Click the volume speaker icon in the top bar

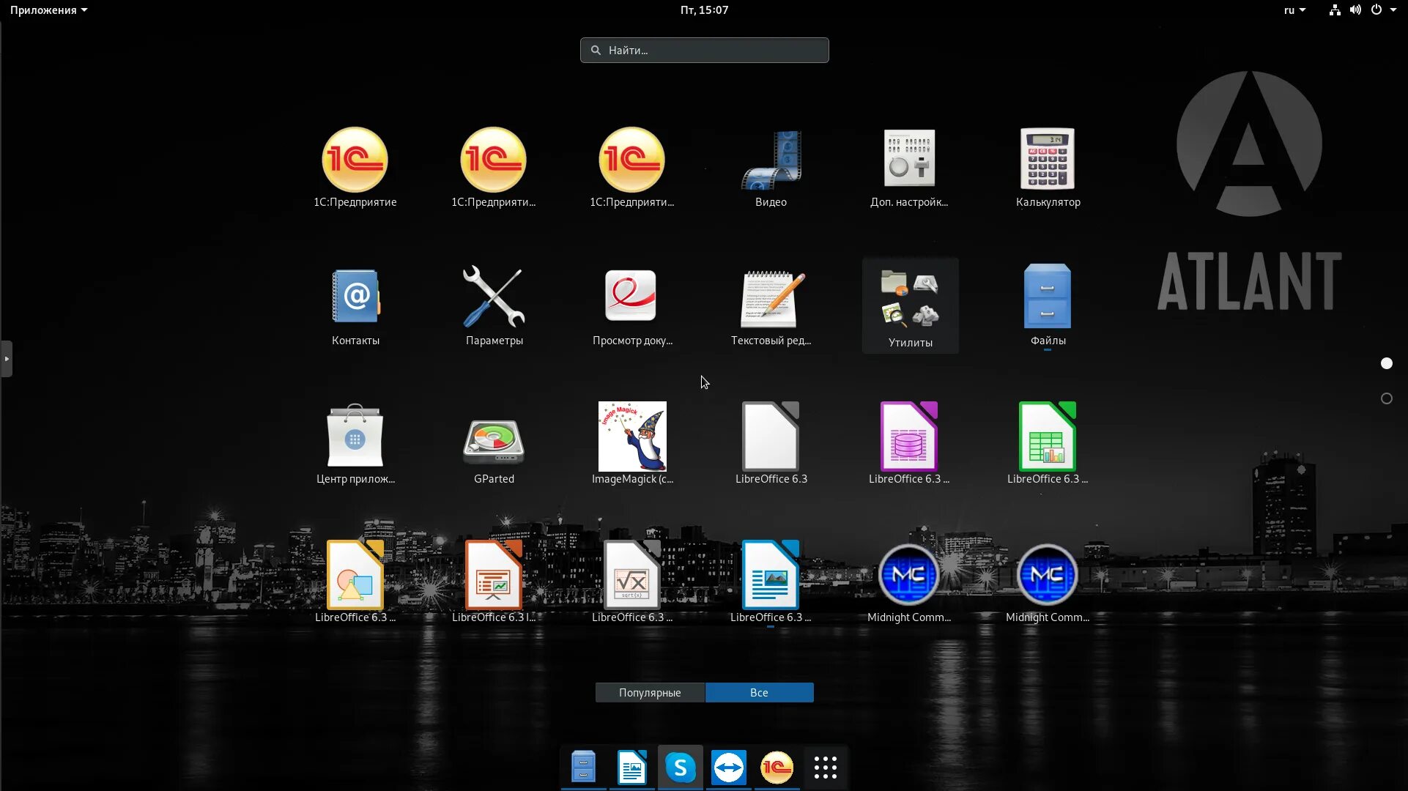coord(1355,10)
